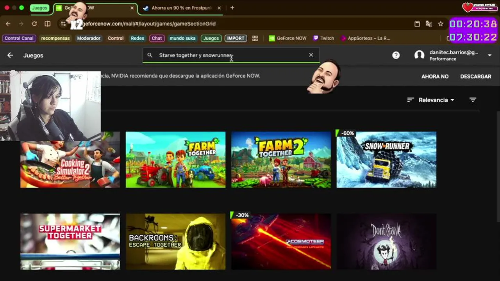Open the Control bookmark
500x281 pixels.
[x=116, y=38]
